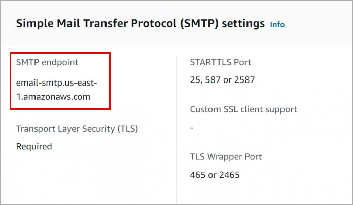Click port number "2587" under STARTTLS Port
353x205 pixels.
[244, 79]
